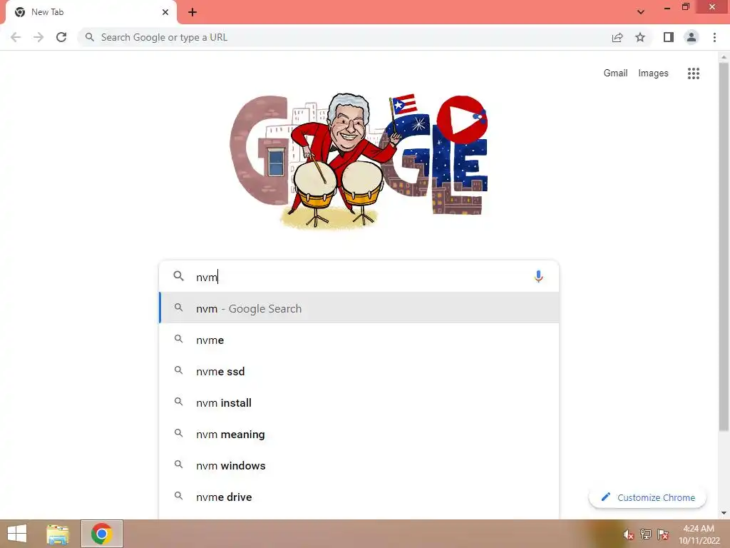Screen dimensions: 730x548
Task: Choose the 'nvme' suggestion
Action: coord(359,340)
